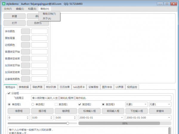The height and width of the screenshot is (134, 179).
Task: Click the 边框颜色 color swatch
Action: (26, 45)
